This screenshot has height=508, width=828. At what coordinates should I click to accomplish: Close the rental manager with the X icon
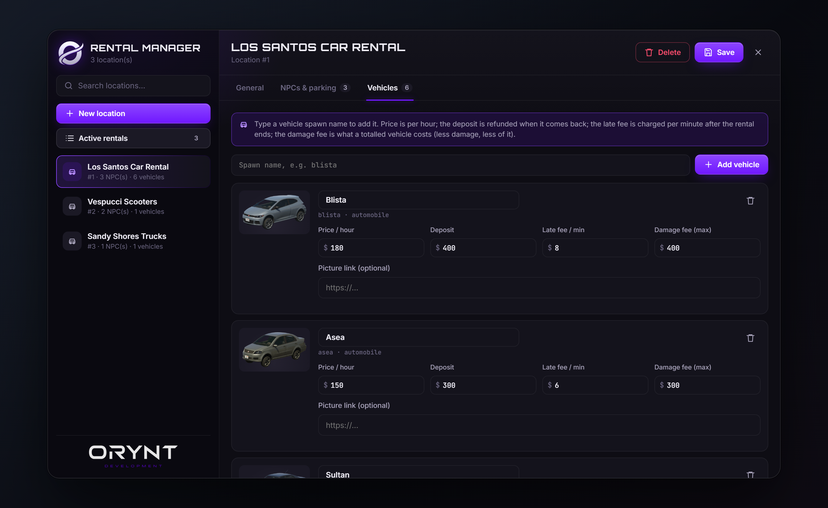pos(758,52)
